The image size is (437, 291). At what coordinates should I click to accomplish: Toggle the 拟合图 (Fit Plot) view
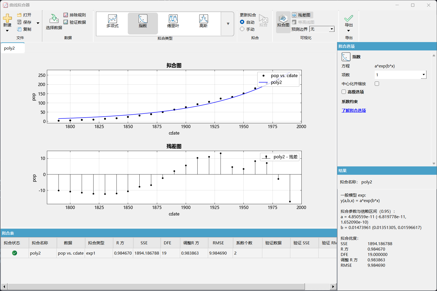(x=283, y=21)
